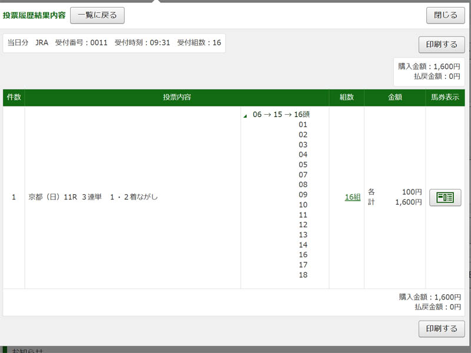Click the 一覧に戻る button
The height and width of the screenshot is (353, 471).
tap(97, 15)
